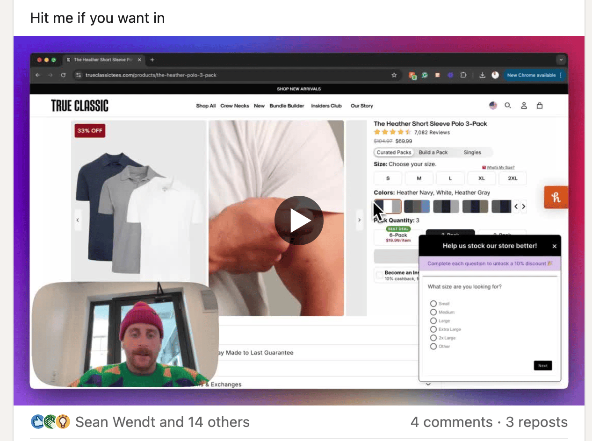Play the video in the post
Image resolution: width=592 pixels, height=441 pixels.
[x=299, y=220]
